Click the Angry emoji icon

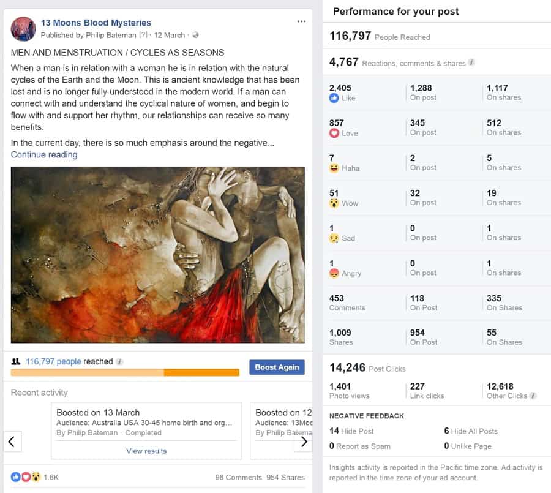pyautogui.click(x=334, y=273)
